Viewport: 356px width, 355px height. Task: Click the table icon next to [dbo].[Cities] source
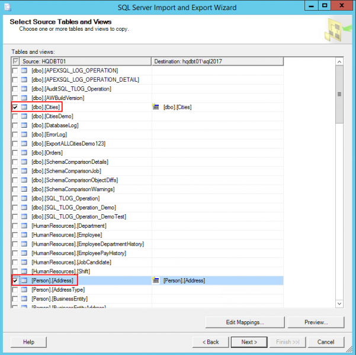(x=24, y=107)
